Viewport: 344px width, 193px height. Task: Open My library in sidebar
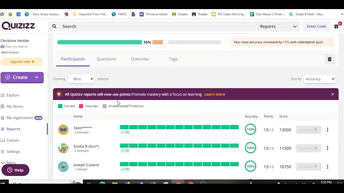(12, 107)
